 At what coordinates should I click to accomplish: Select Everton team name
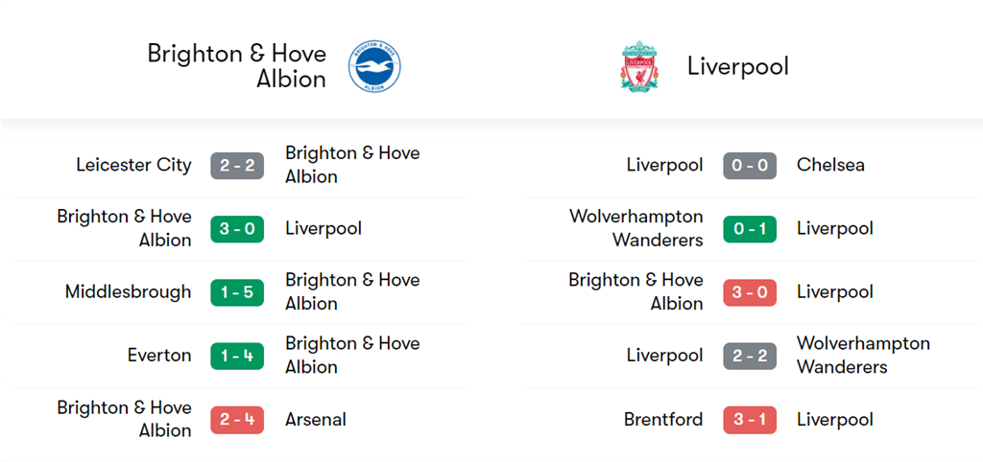click(x=159, y=356)
